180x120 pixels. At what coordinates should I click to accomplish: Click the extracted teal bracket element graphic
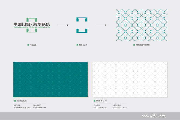pos(82,25)
